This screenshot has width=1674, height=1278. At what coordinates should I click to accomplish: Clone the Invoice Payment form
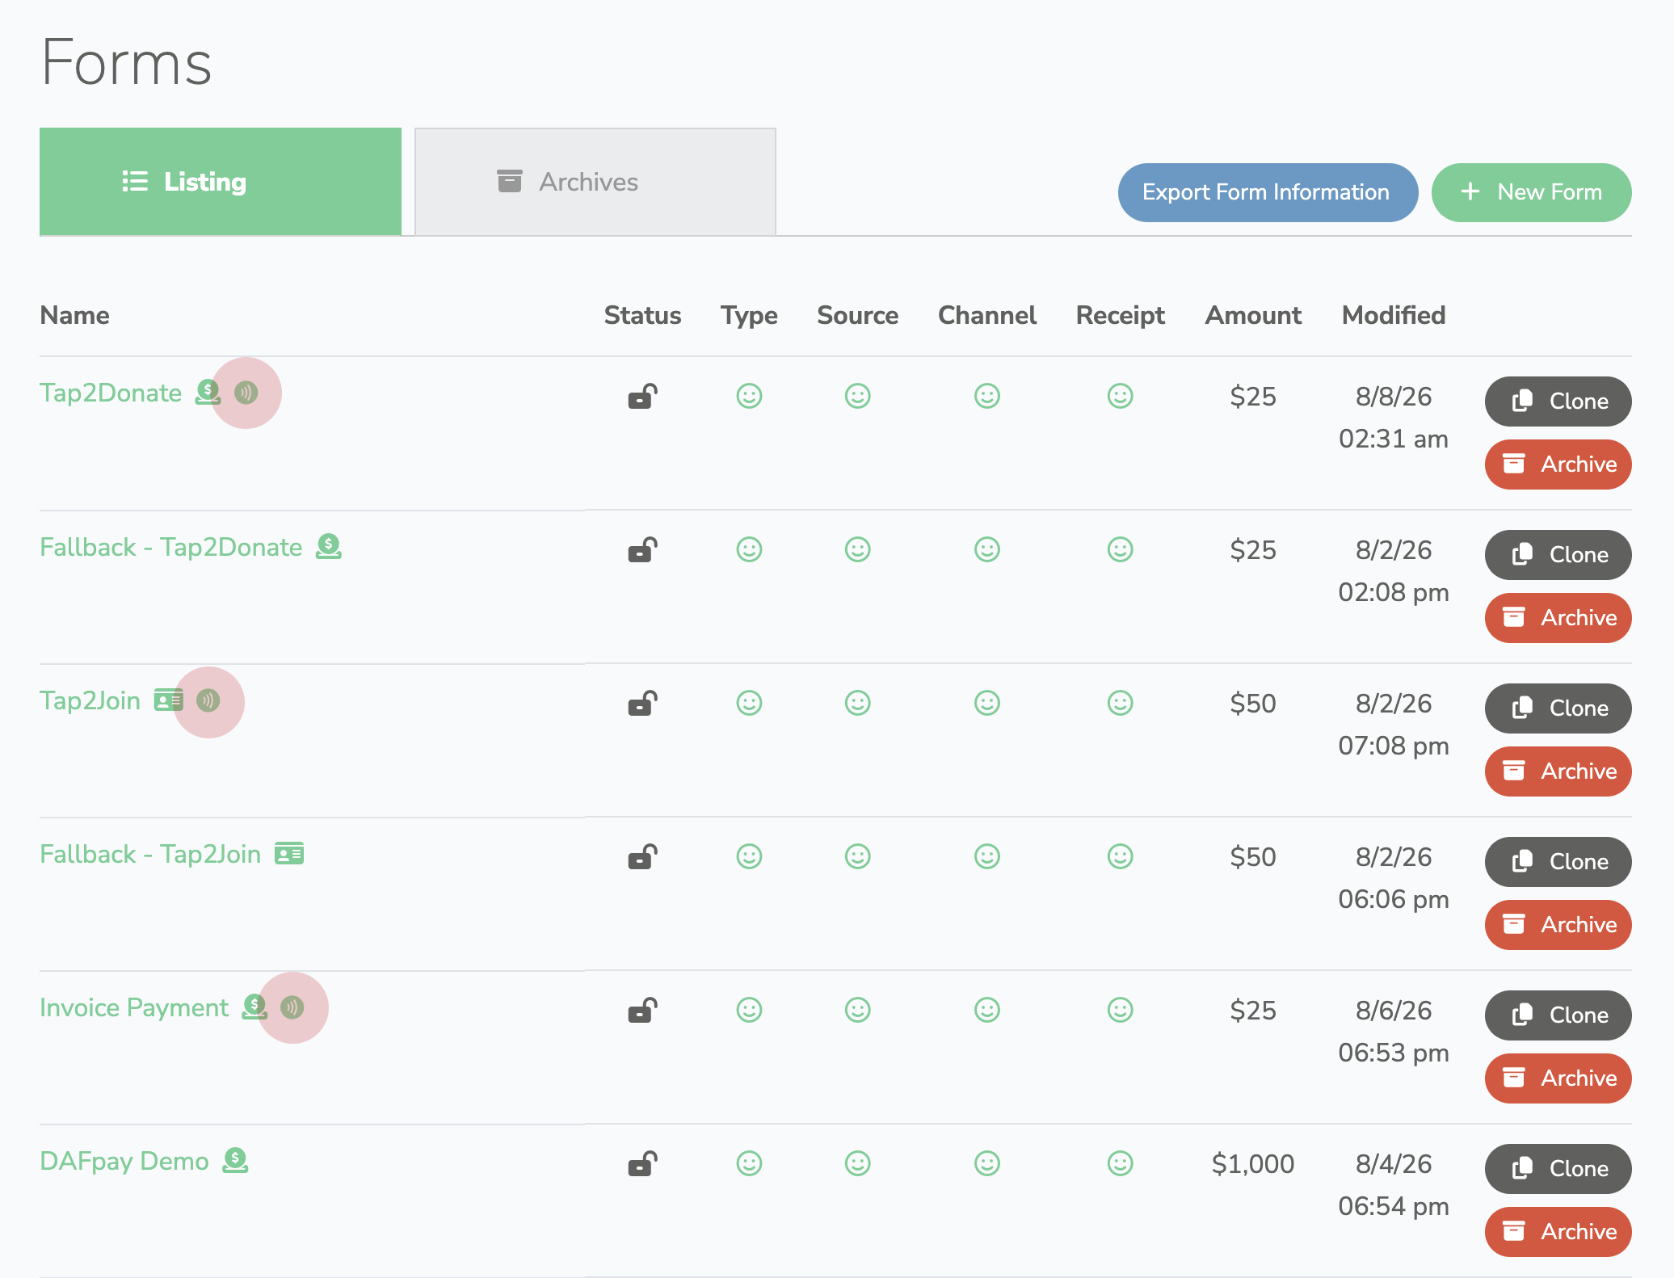[1558, 1015]
